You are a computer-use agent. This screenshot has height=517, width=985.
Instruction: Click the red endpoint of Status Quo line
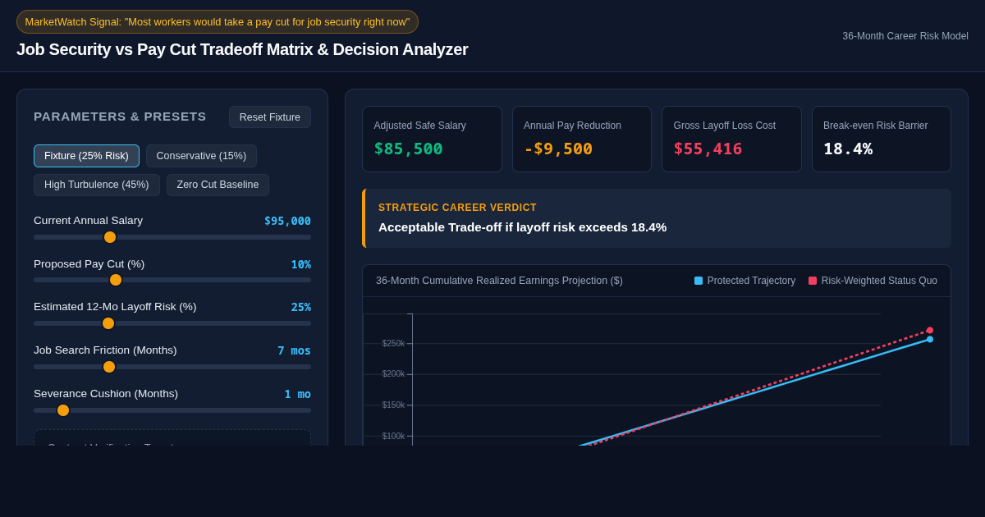point(930,330)
